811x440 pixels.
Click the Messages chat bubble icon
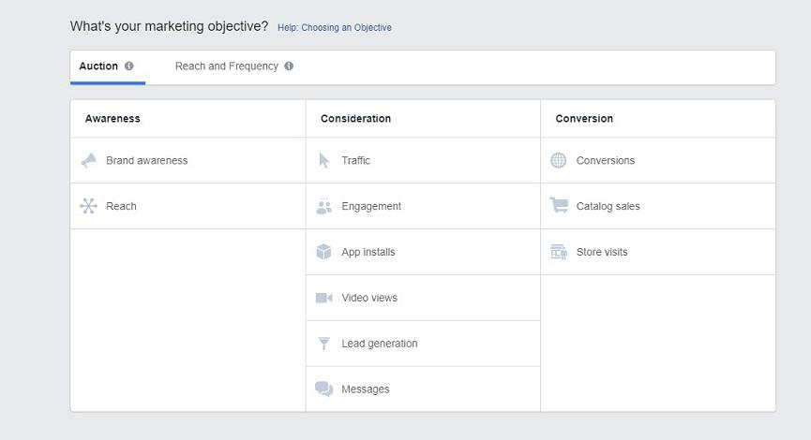324,389
